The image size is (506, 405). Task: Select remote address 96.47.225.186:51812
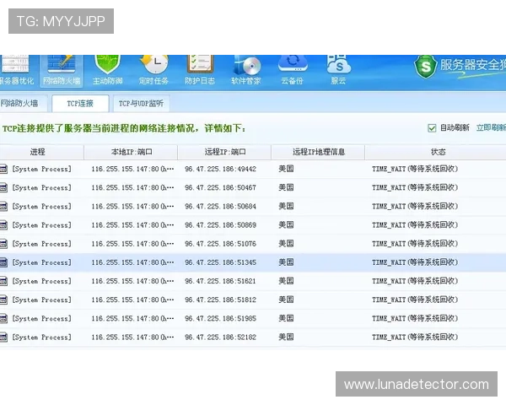(x=220, y=300)
